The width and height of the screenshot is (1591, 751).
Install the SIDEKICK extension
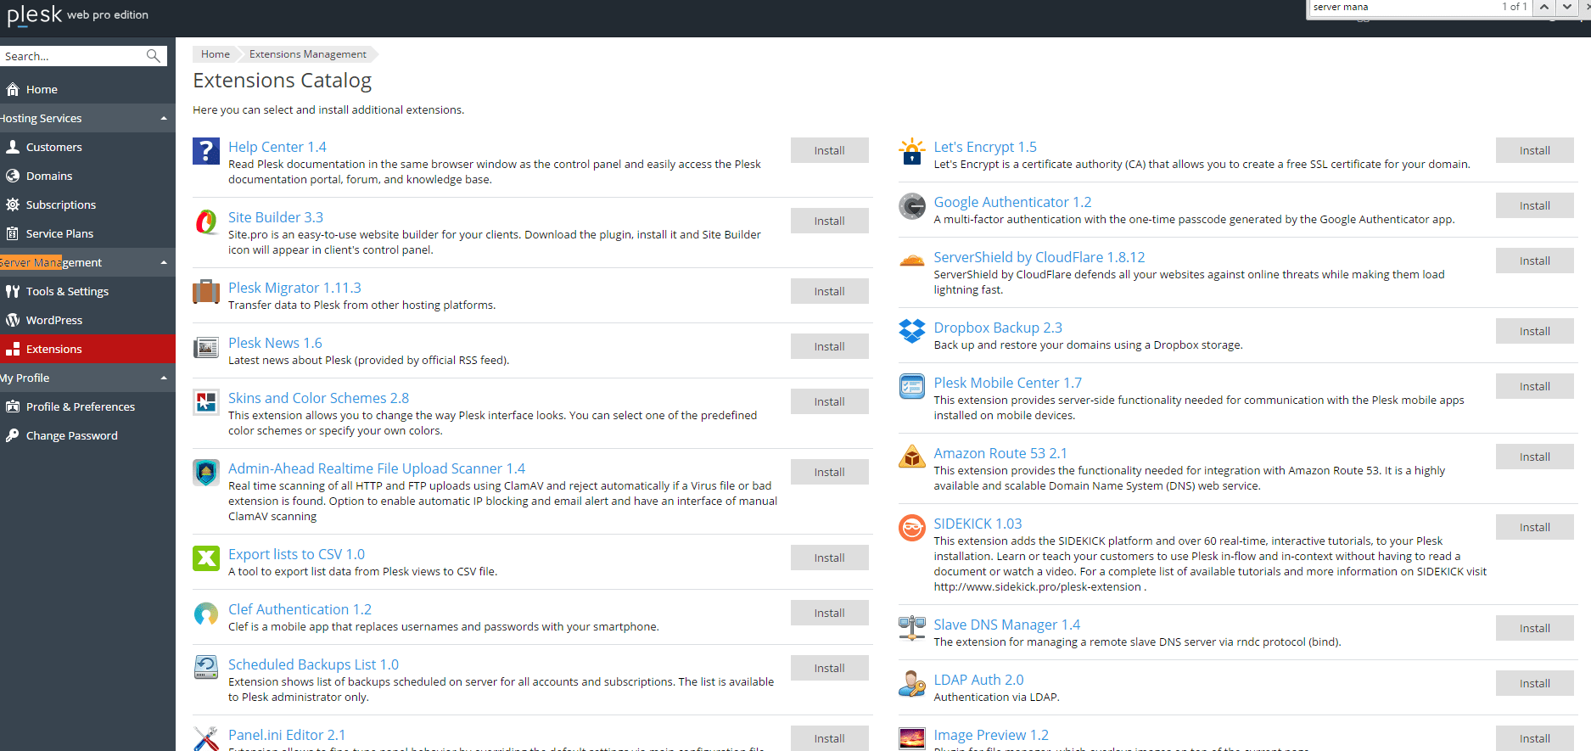point(1534,527)
